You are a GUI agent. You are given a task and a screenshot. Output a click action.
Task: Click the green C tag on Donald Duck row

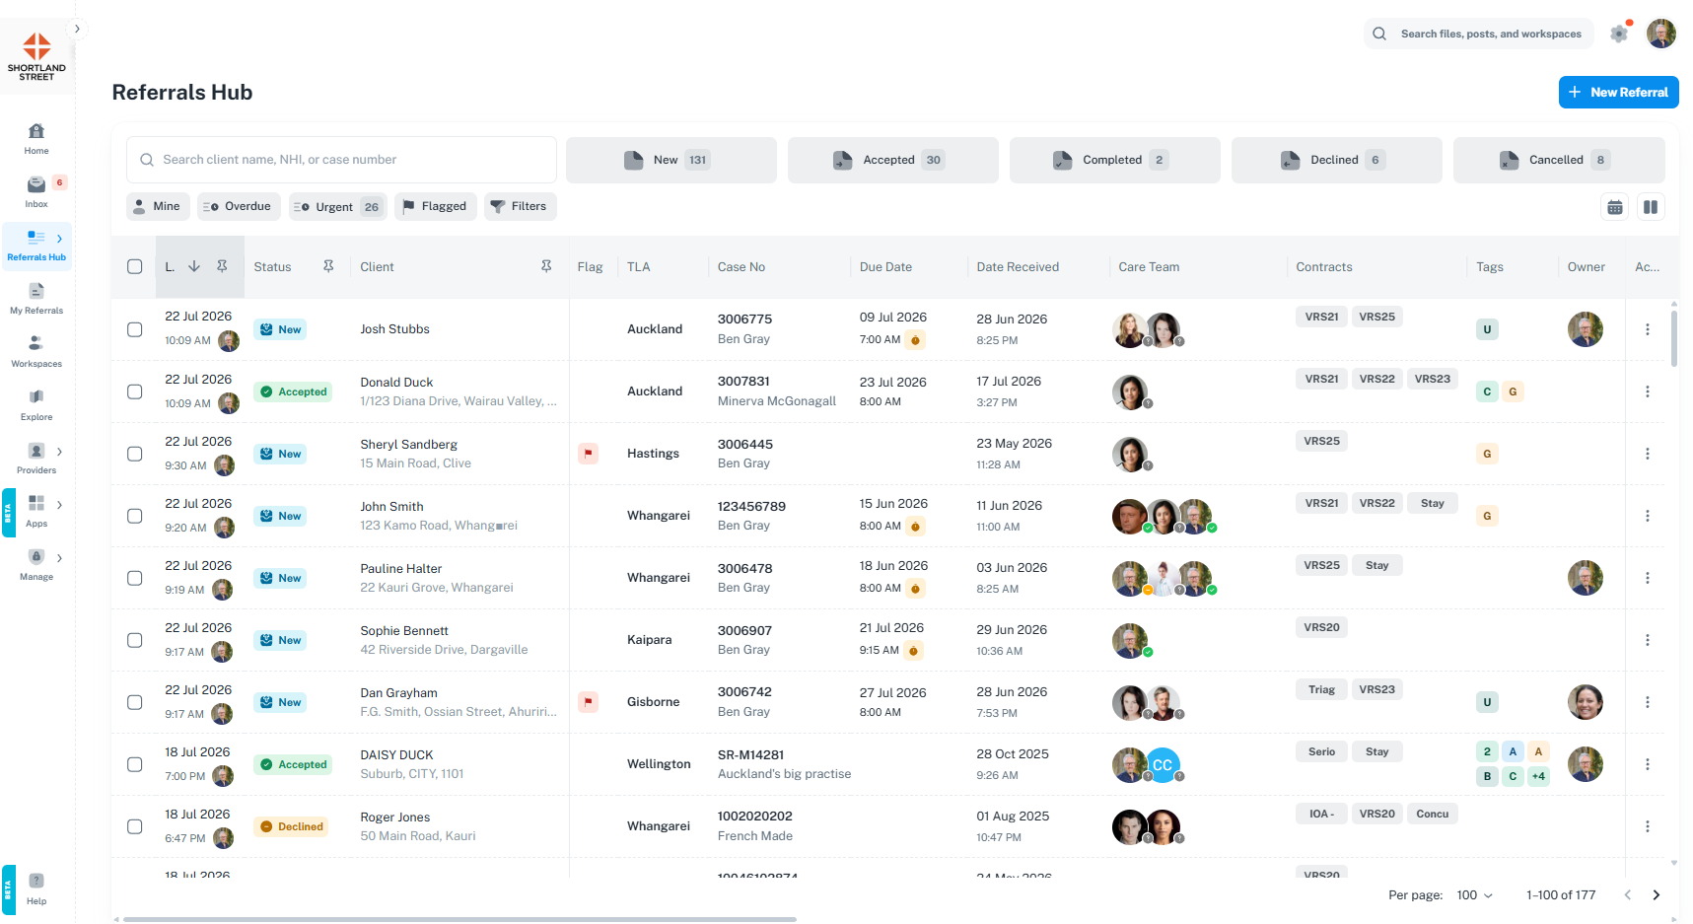(1487, 391)
